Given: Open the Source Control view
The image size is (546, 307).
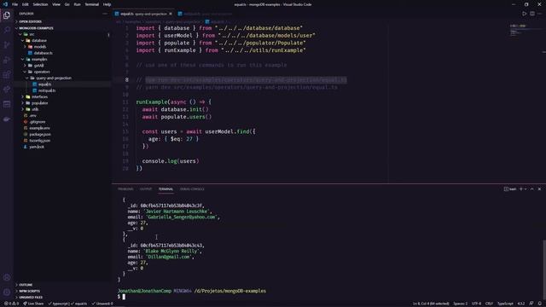Looking at the screenshot, I should [7, 45].
